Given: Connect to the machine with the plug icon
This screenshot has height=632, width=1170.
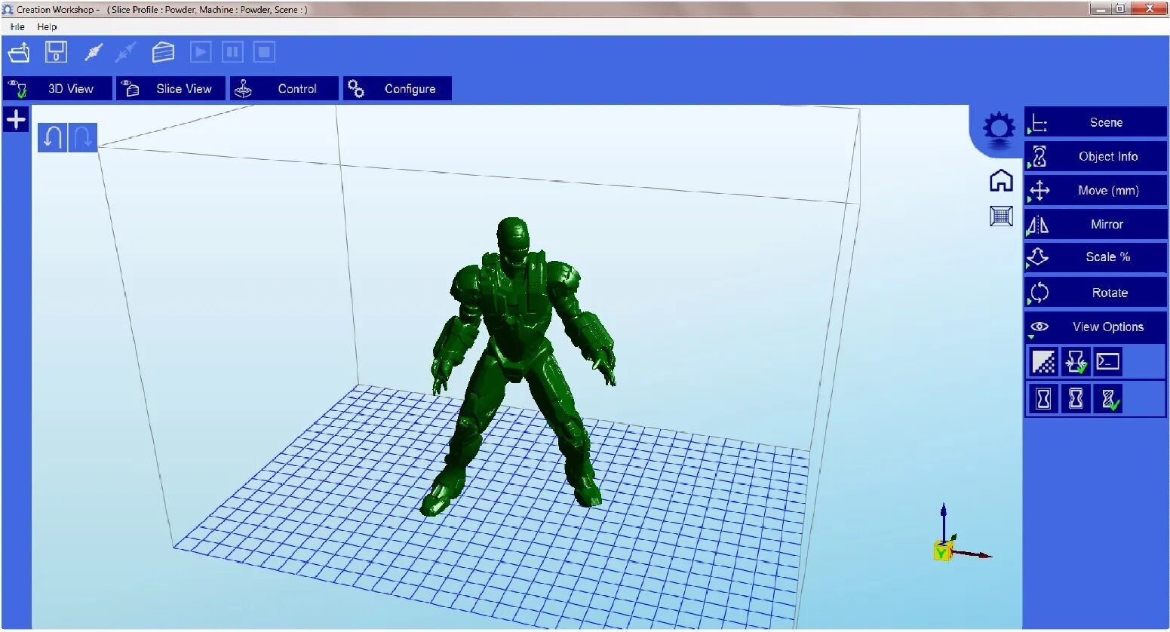Looking at the screenshot, I should point(94,52).
